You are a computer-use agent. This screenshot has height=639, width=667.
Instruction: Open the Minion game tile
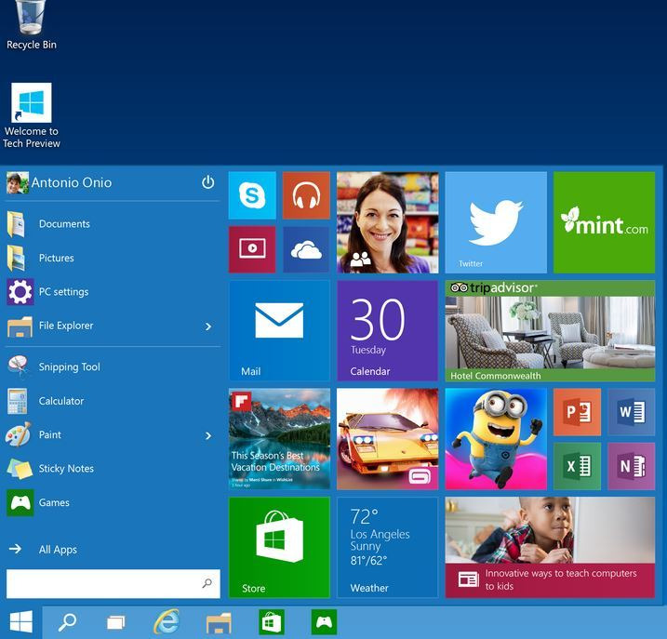point(496,439)
